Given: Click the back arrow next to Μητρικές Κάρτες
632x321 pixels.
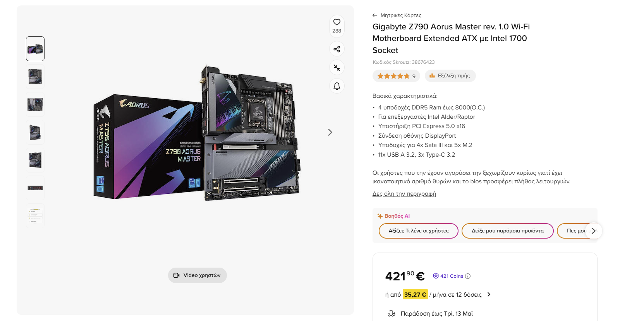Looking at the screenshot, I should point(374,15).
